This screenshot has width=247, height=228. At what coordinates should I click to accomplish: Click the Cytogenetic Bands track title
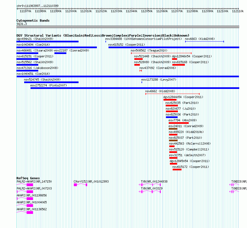[x=33, y=21]
